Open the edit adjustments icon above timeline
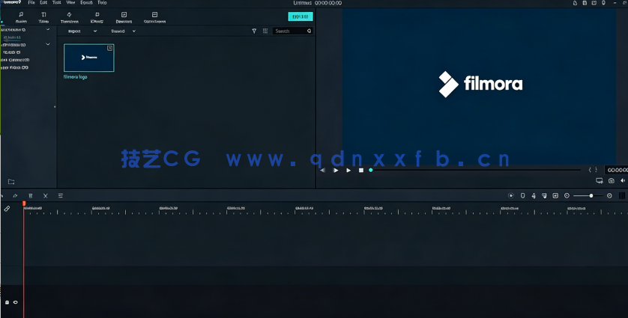628x318 pixels. [61, 196]
